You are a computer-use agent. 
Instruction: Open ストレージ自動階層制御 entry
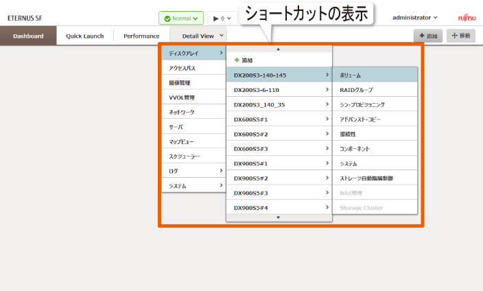375,178
